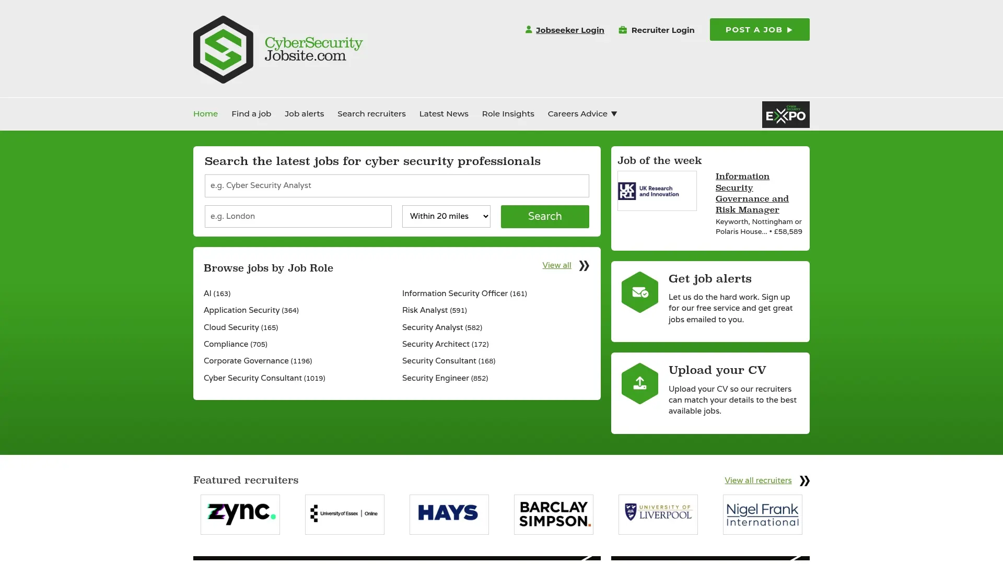Click the recruiter briefcase icon
Viewport: 1003px width, 564px height.
(x=623, y=30)
